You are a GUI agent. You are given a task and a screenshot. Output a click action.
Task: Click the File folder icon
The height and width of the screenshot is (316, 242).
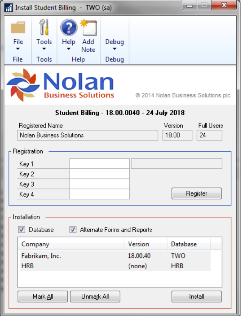18,28
